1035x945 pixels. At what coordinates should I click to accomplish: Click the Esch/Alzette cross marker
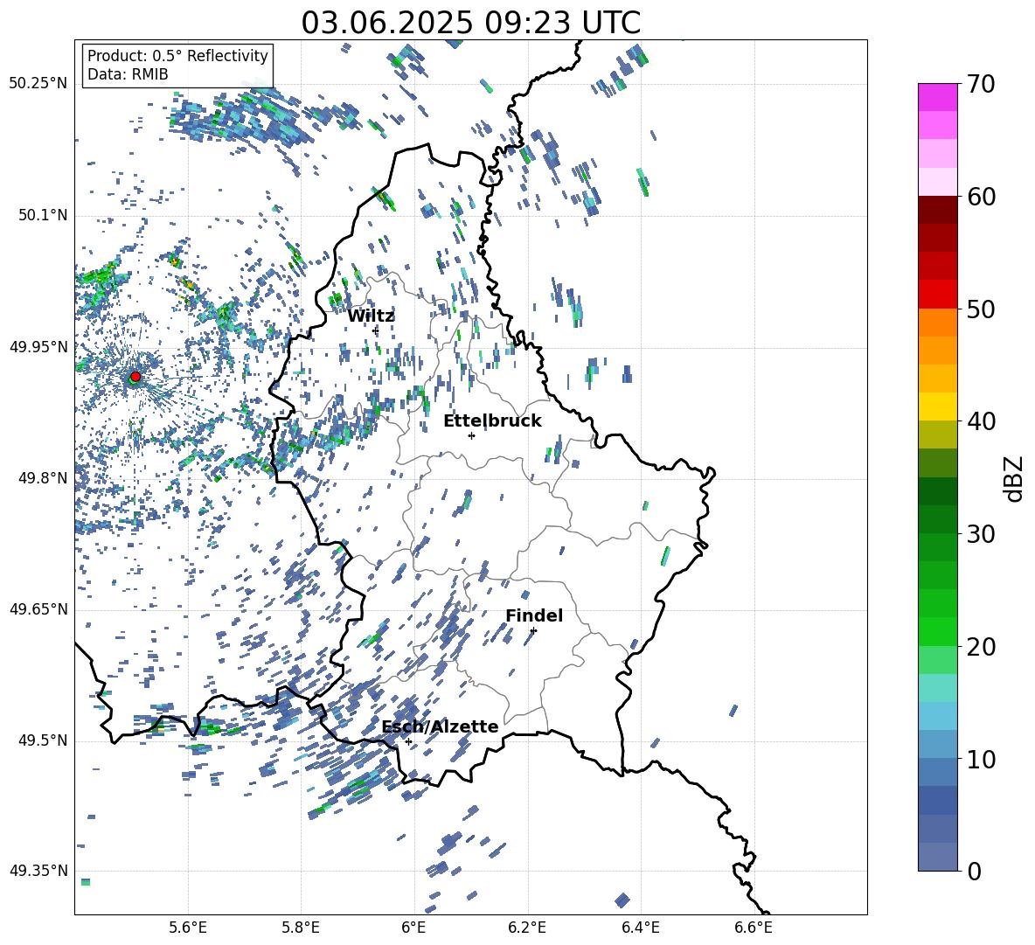[408, 741]
